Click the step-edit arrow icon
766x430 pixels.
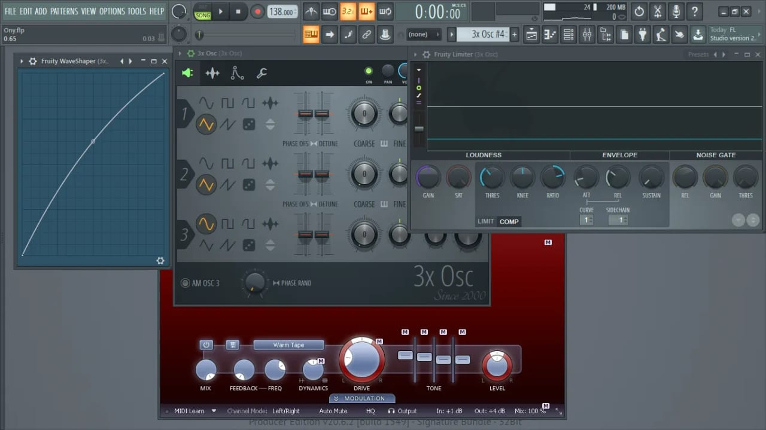click(x=330, y=35)
